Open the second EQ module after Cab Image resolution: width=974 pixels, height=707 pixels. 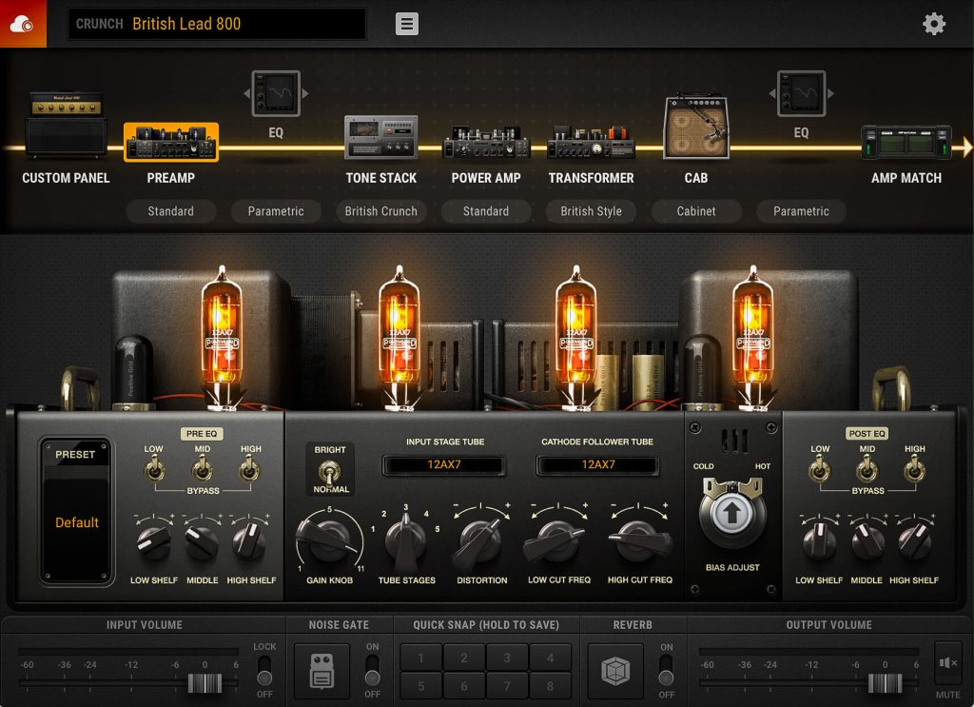(x=801, y=93)
